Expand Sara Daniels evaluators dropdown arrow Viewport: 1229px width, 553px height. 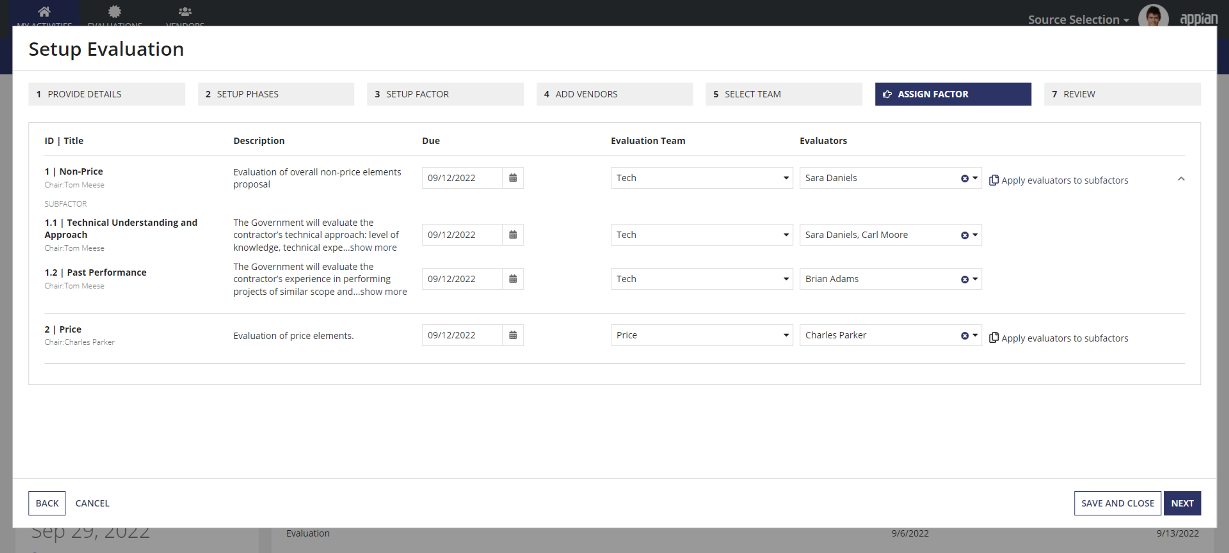point(975,178)
